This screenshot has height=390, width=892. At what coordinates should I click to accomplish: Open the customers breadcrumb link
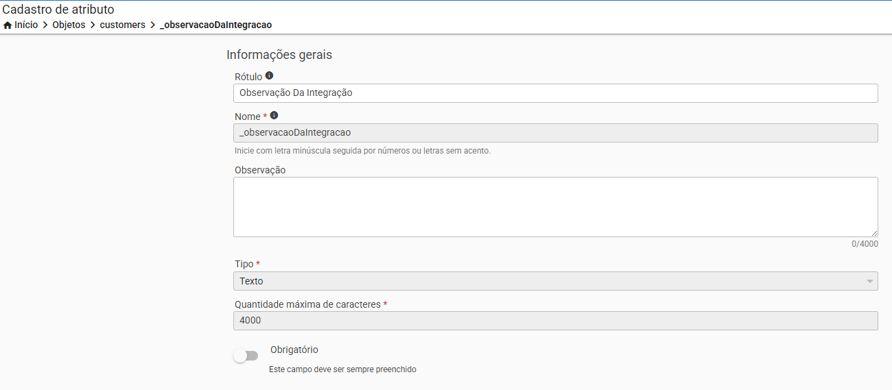point(123,25)
